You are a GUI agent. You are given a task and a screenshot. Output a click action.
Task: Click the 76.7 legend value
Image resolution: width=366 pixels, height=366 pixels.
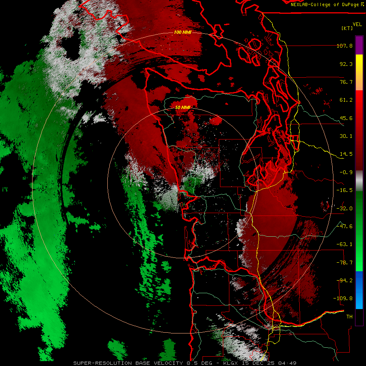[346, 82]
